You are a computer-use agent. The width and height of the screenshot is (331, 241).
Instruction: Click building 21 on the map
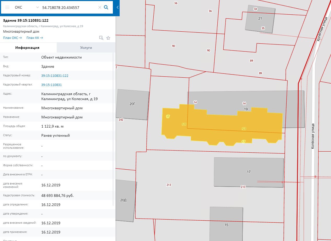point(260,18)
